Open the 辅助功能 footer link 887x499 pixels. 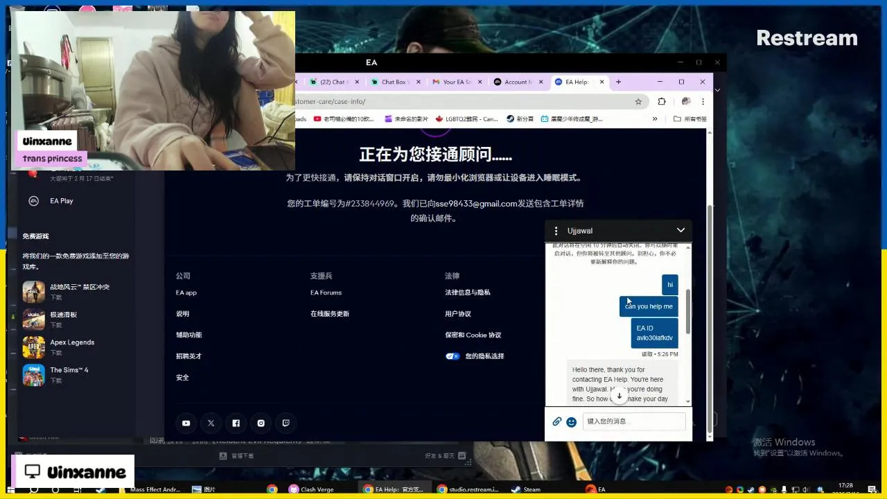(188, 335)
